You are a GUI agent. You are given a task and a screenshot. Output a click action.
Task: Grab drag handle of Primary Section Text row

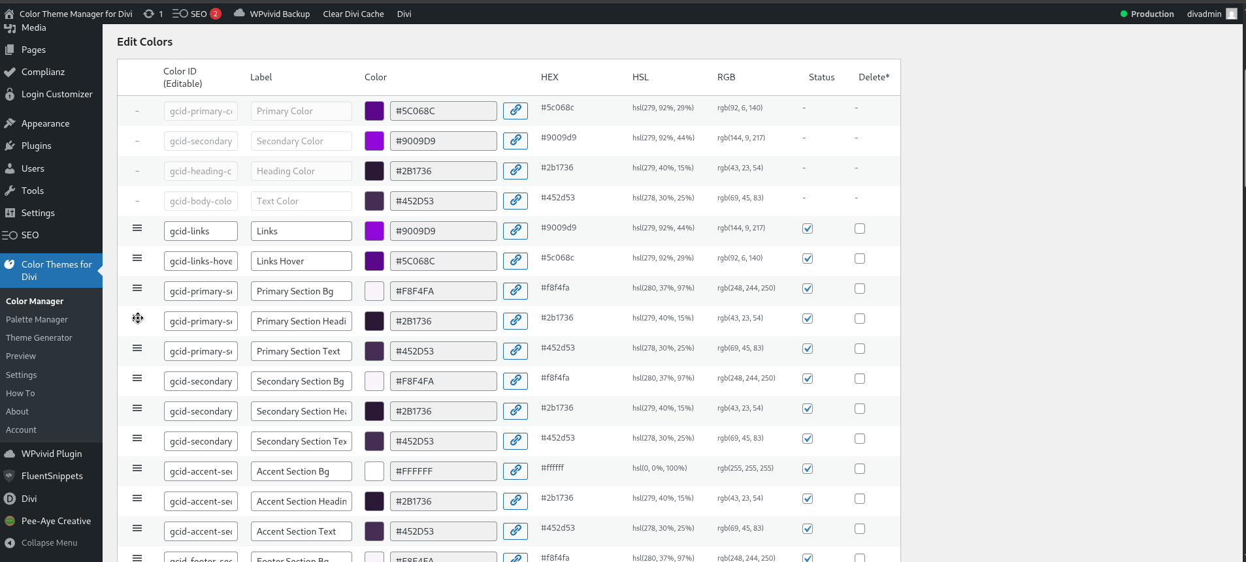pos(137,348)
